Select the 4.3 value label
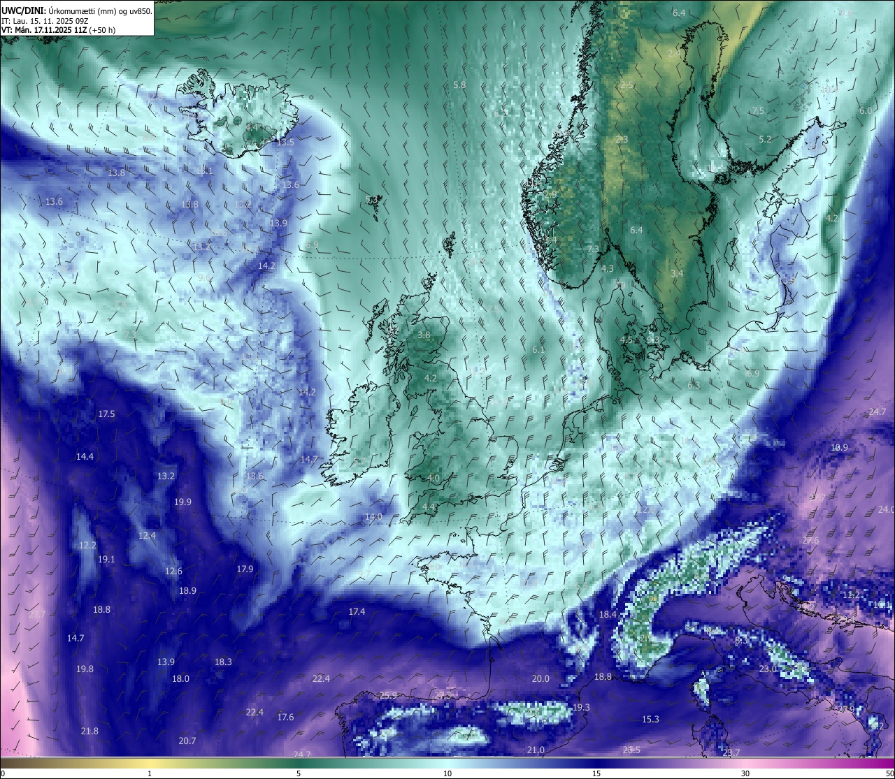This screenshot has width=895, height=779. 608,269
